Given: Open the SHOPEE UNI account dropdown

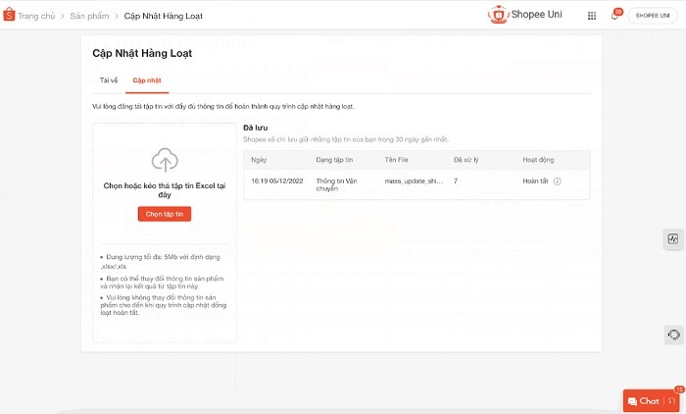Looking at the screenshot, I should pyautogui.click(x=655, y=16).
